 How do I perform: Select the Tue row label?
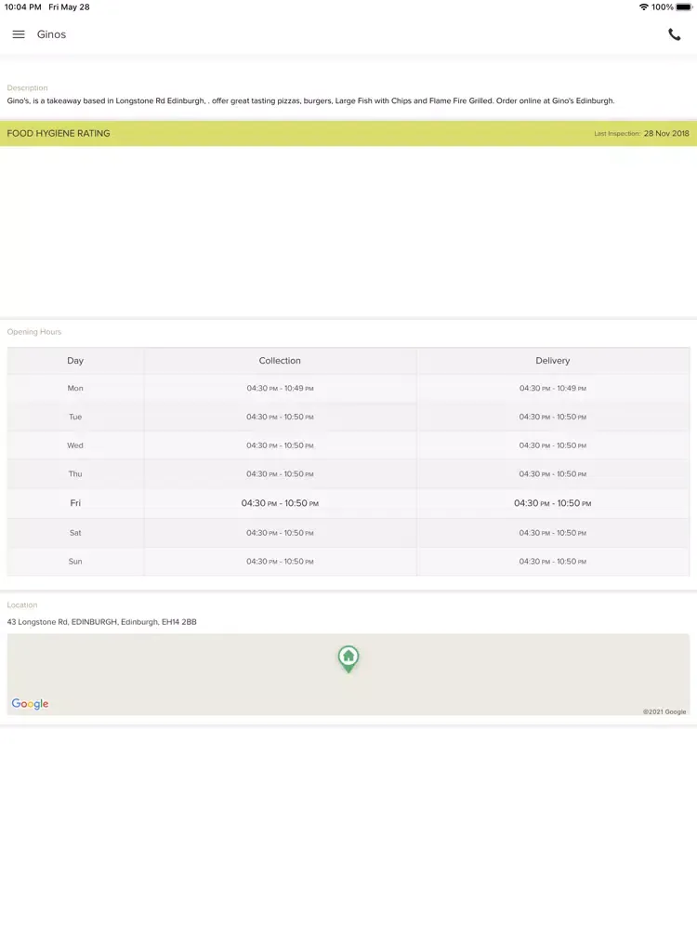point(75,417)
